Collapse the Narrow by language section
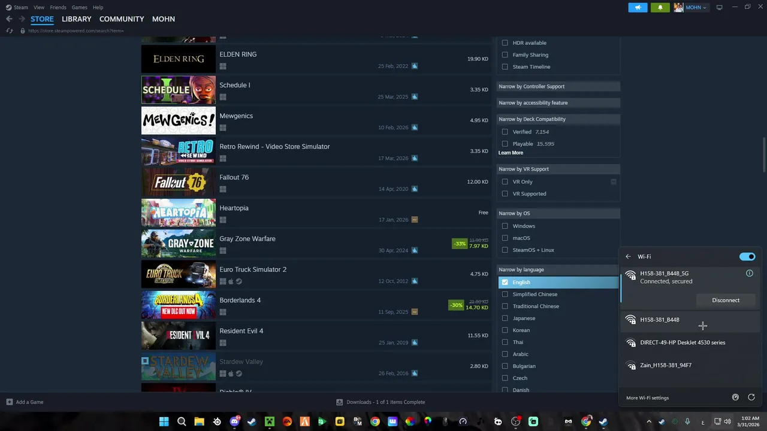The image size is (767, 431). coord(558,269)
